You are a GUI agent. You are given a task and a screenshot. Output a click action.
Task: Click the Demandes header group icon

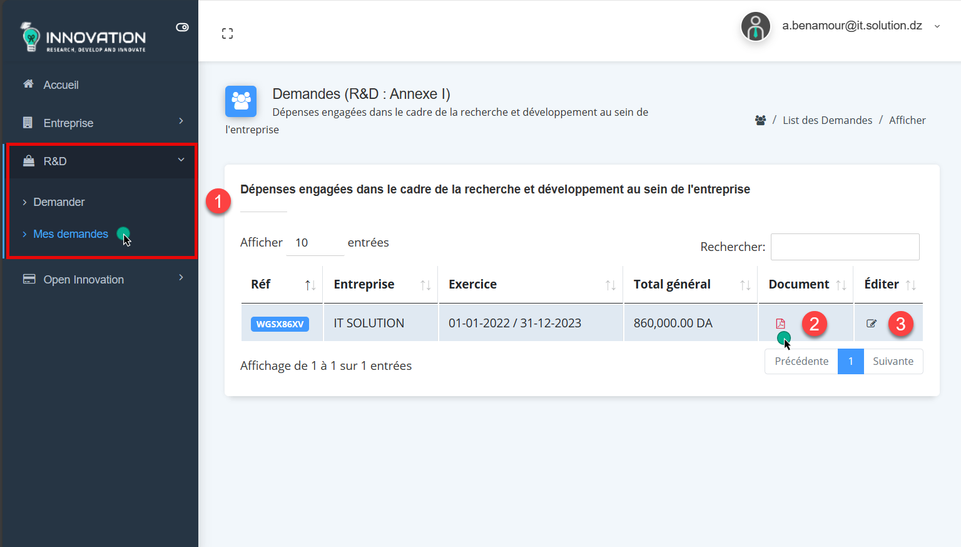coord(240,101)
